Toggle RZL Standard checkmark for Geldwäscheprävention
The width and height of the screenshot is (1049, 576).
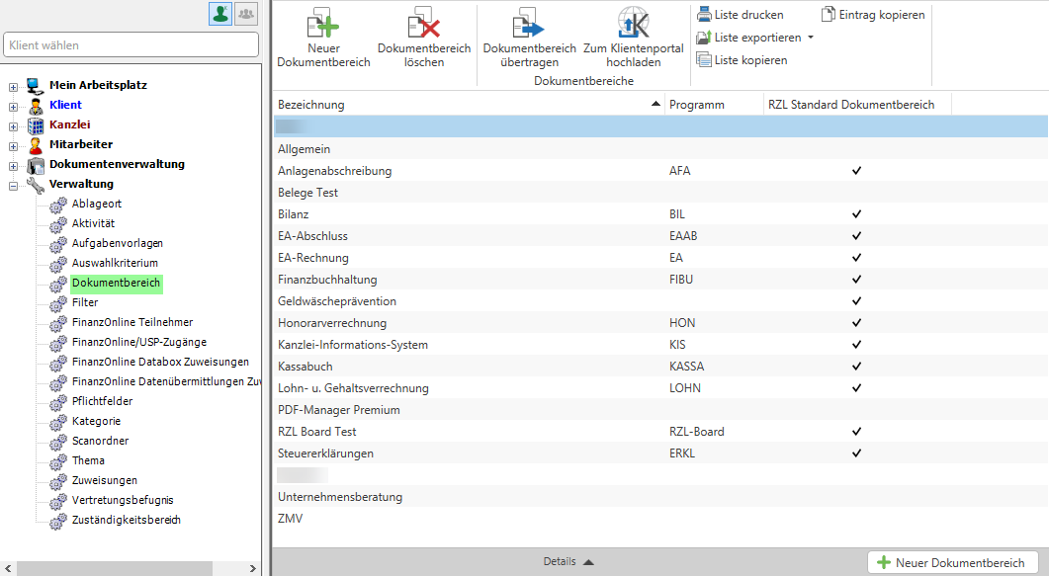pyautogui.click(x=857, y=301)
